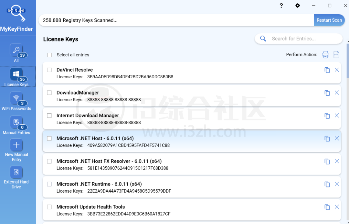This screenshot has width=349, height=224.
Task: Copy Microsoft Update Health Tools key
Action: 327,207
